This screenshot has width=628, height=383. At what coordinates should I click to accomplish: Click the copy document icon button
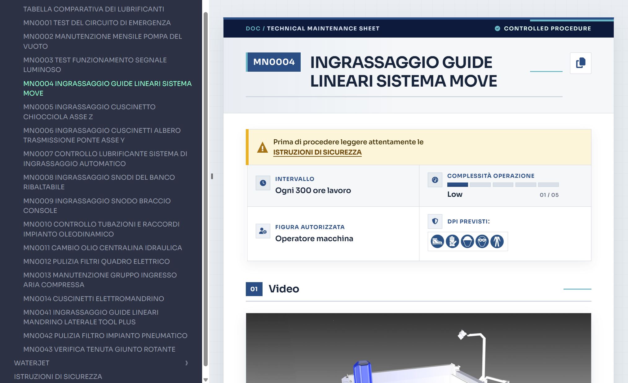(x=581, y=63)
